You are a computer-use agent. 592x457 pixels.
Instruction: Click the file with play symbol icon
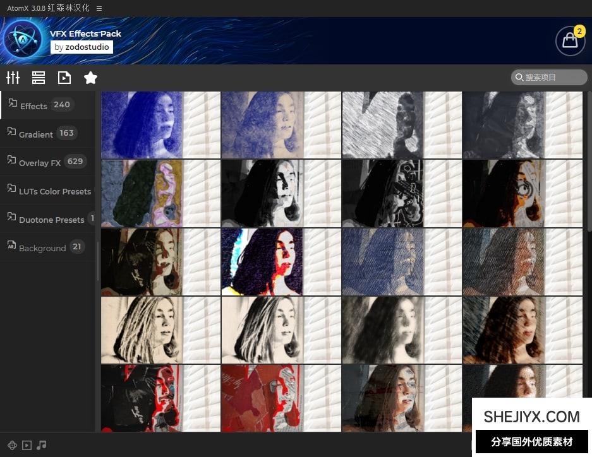(x=64, y=78)
